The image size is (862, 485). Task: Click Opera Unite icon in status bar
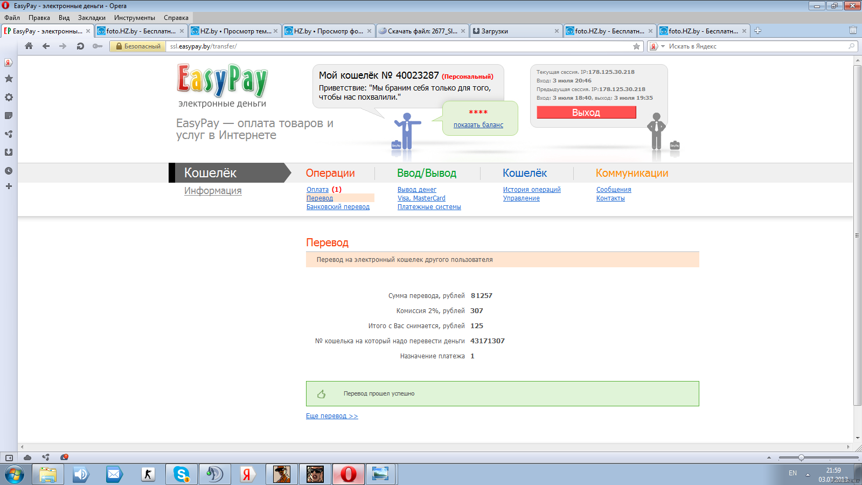[x=46, y=458]
